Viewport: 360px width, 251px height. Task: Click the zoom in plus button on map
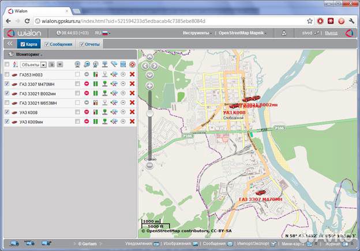pos(149,85)
